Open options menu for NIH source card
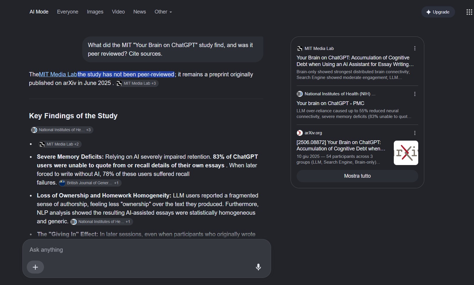The width and height of the screenshot is (474, 285). 415,94
